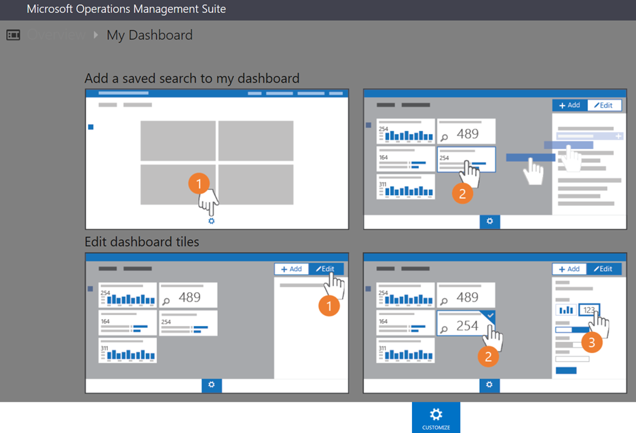Image resolution: width=636 pixels, height=433 pixels.
Task: Select the 'Edit dashboard tiles' heading
Action: click(x=142, y=242)
